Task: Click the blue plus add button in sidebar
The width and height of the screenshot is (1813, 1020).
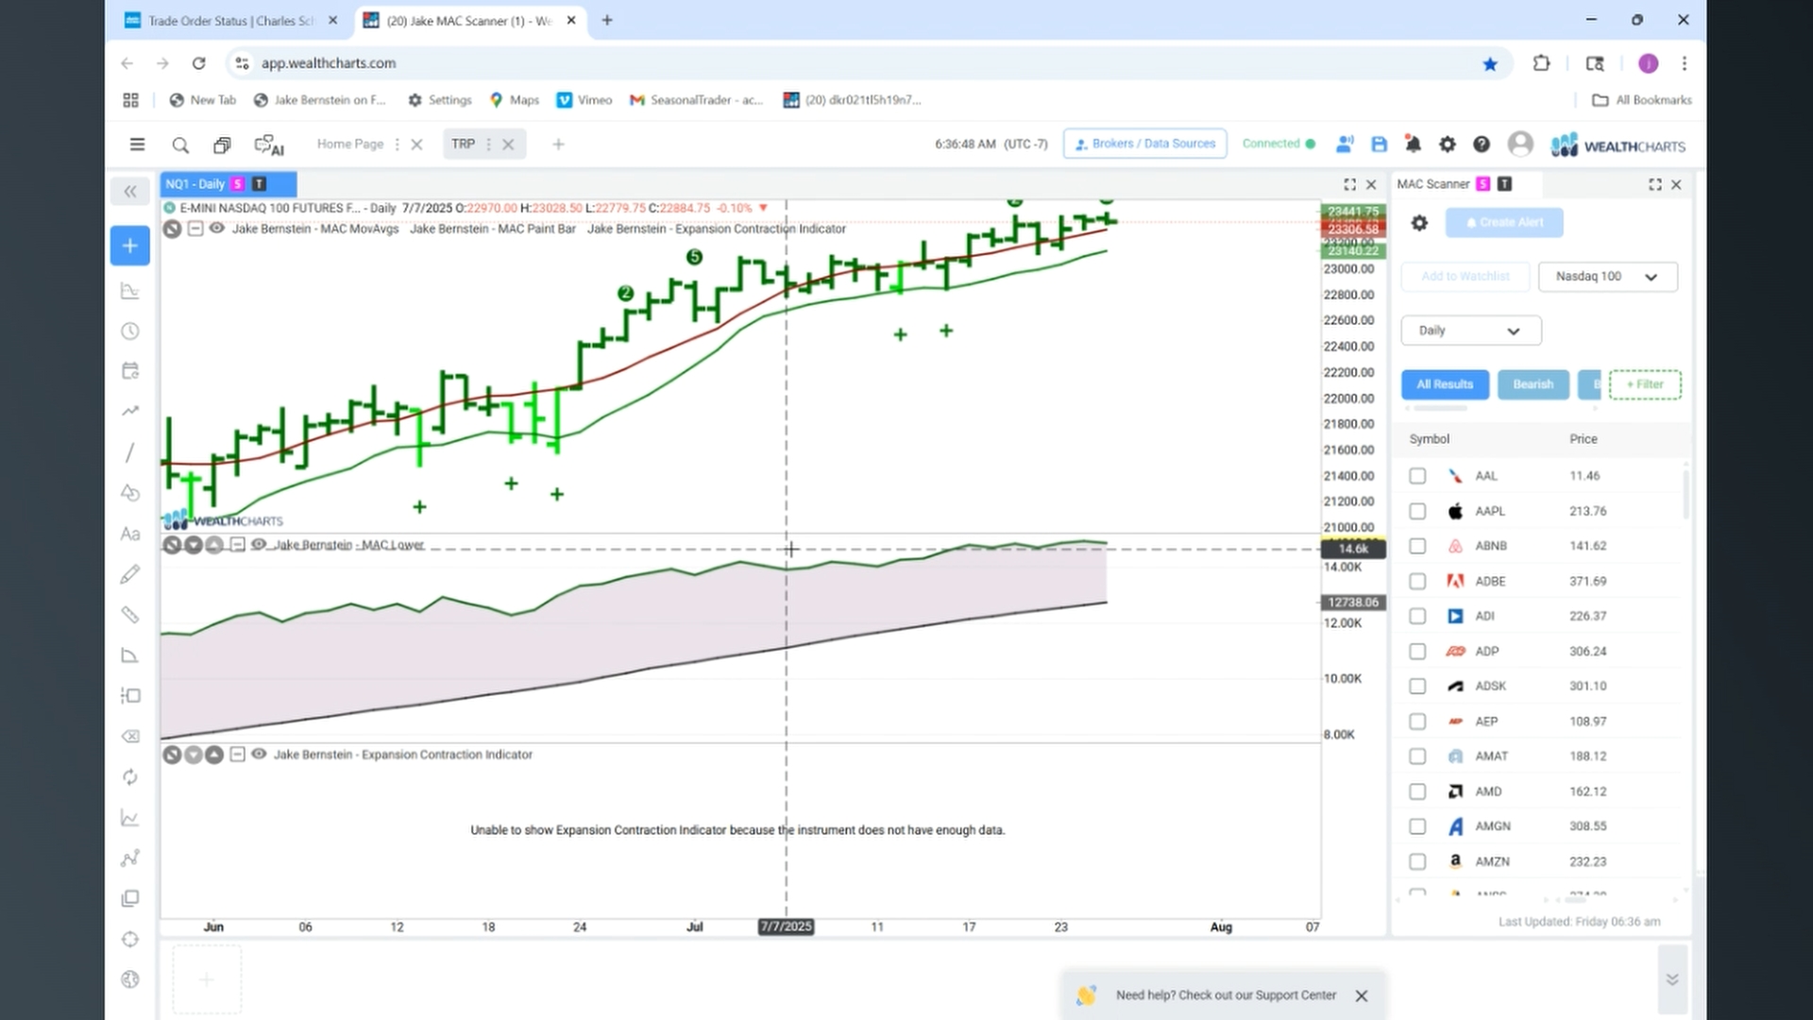Action: 130,246
